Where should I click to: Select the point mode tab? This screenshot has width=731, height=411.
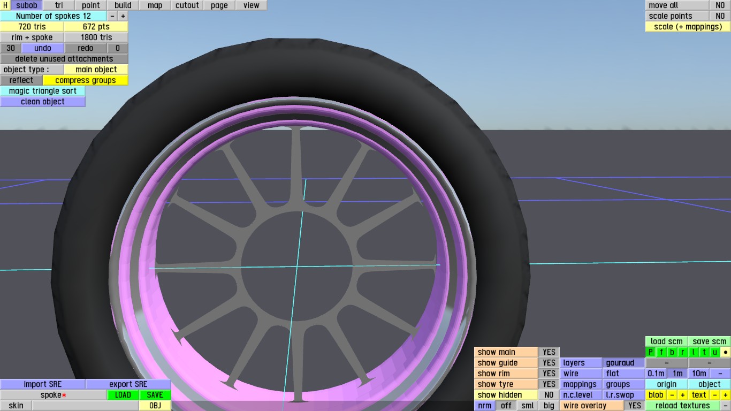(91, 5)
